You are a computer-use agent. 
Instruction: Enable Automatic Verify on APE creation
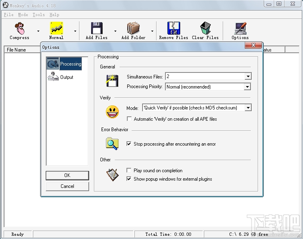[x=129, y=119]
